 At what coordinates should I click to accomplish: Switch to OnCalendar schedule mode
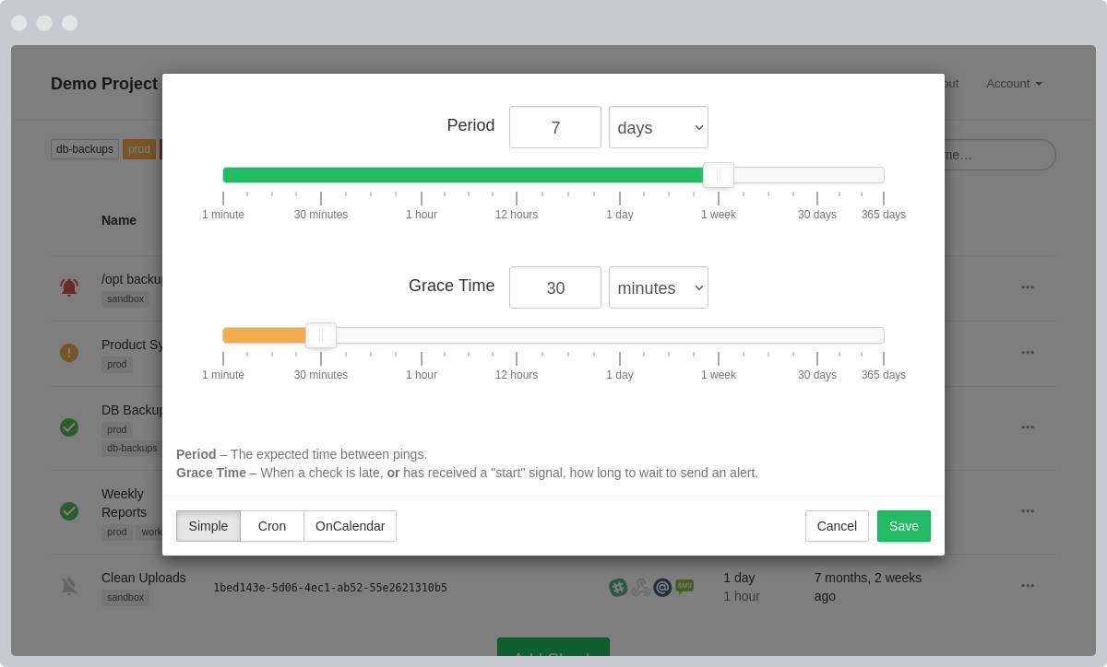(350, 526)
